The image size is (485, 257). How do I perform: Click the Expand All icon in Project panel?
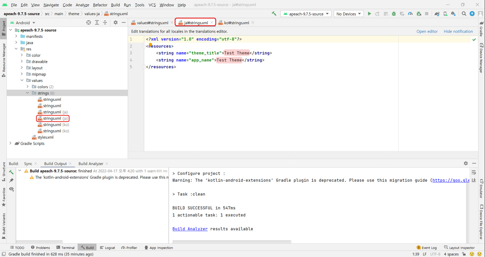pyautogui.click(x=97, y=23)
